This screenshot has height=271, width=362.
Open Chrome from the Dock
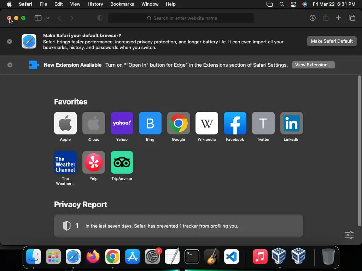tap(113, 257)
